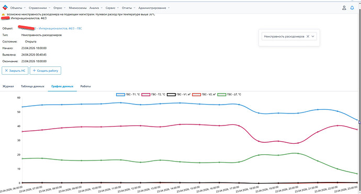Open the user profile icon

344,8
